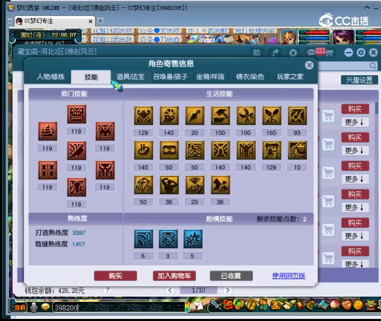Click the hammer skill icon above first 100
The height and width of the screenshot is (321, 381).
point(220,116)
